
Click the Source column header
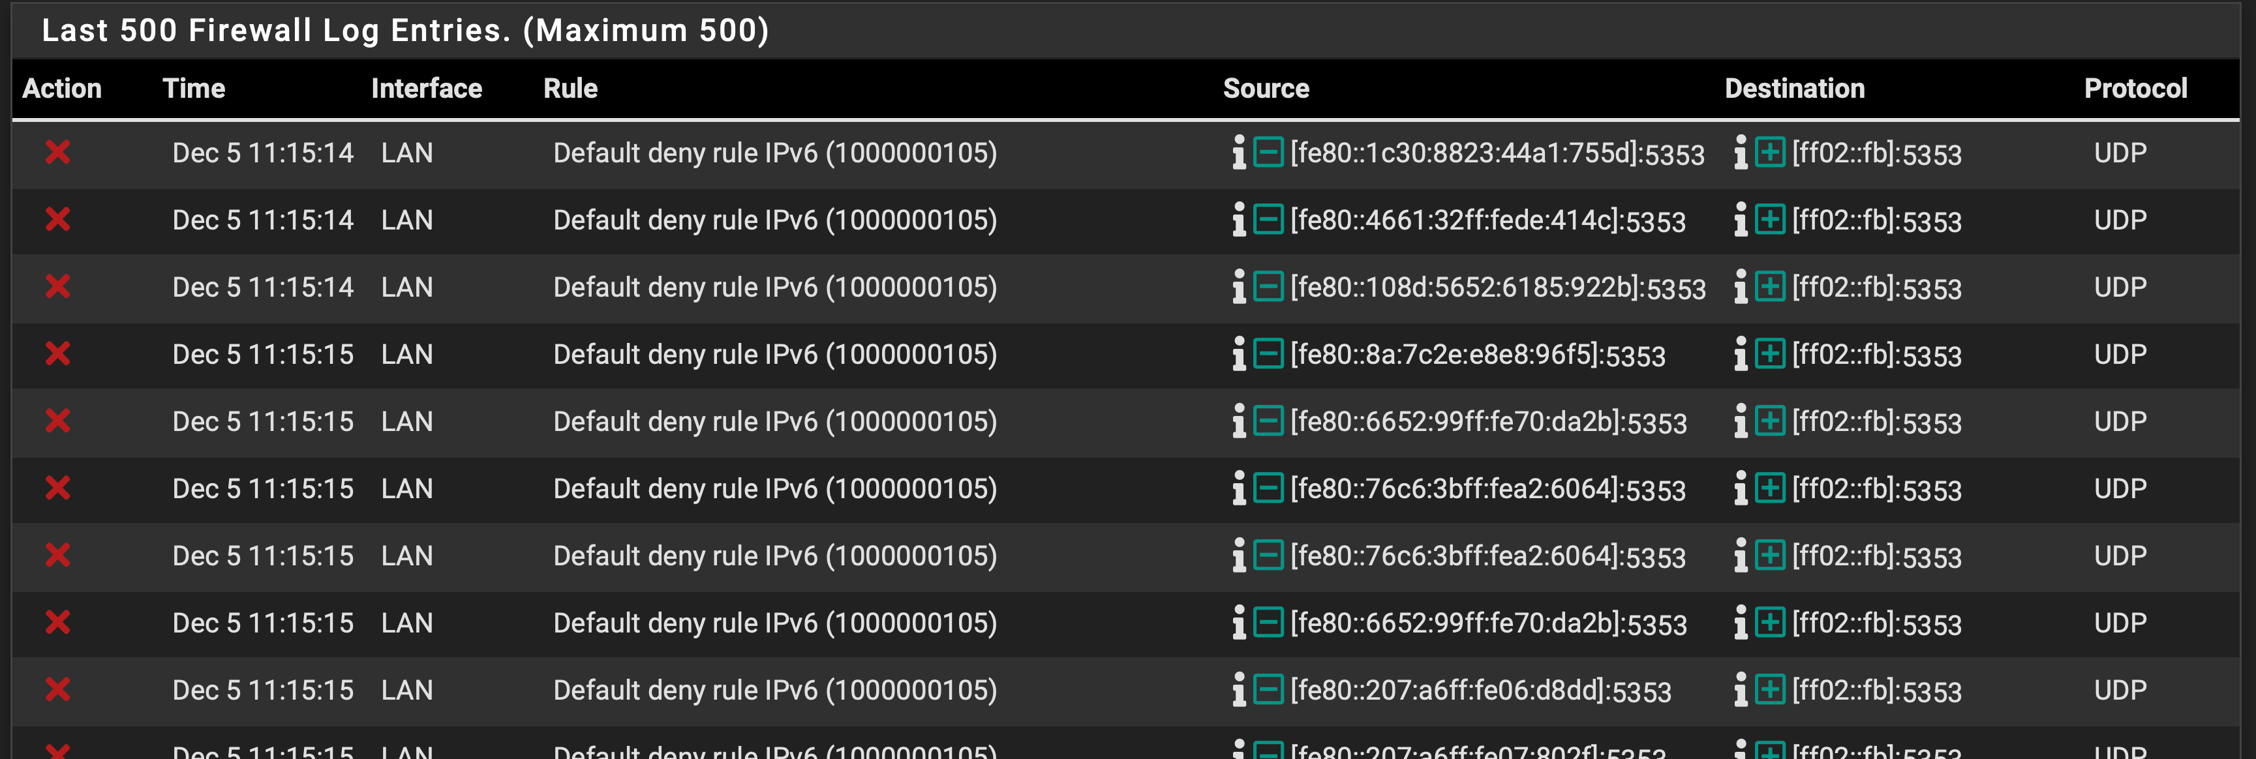click(x=1266, y=89)
